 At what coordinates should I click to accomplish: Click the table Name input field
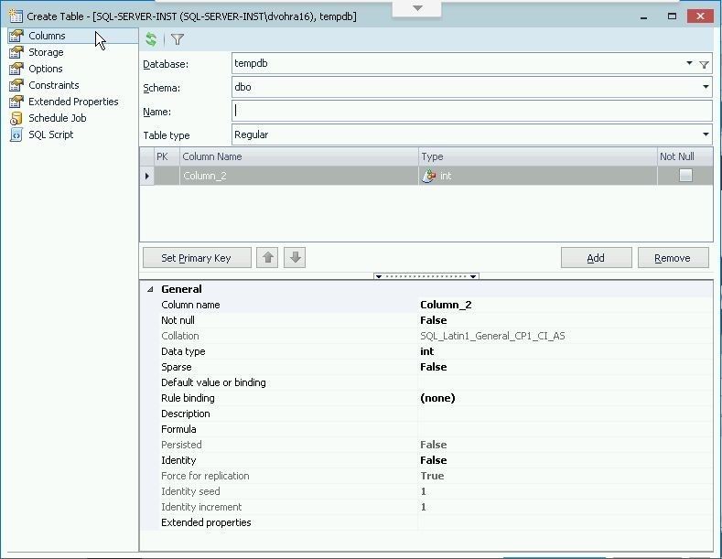point(471,112)
